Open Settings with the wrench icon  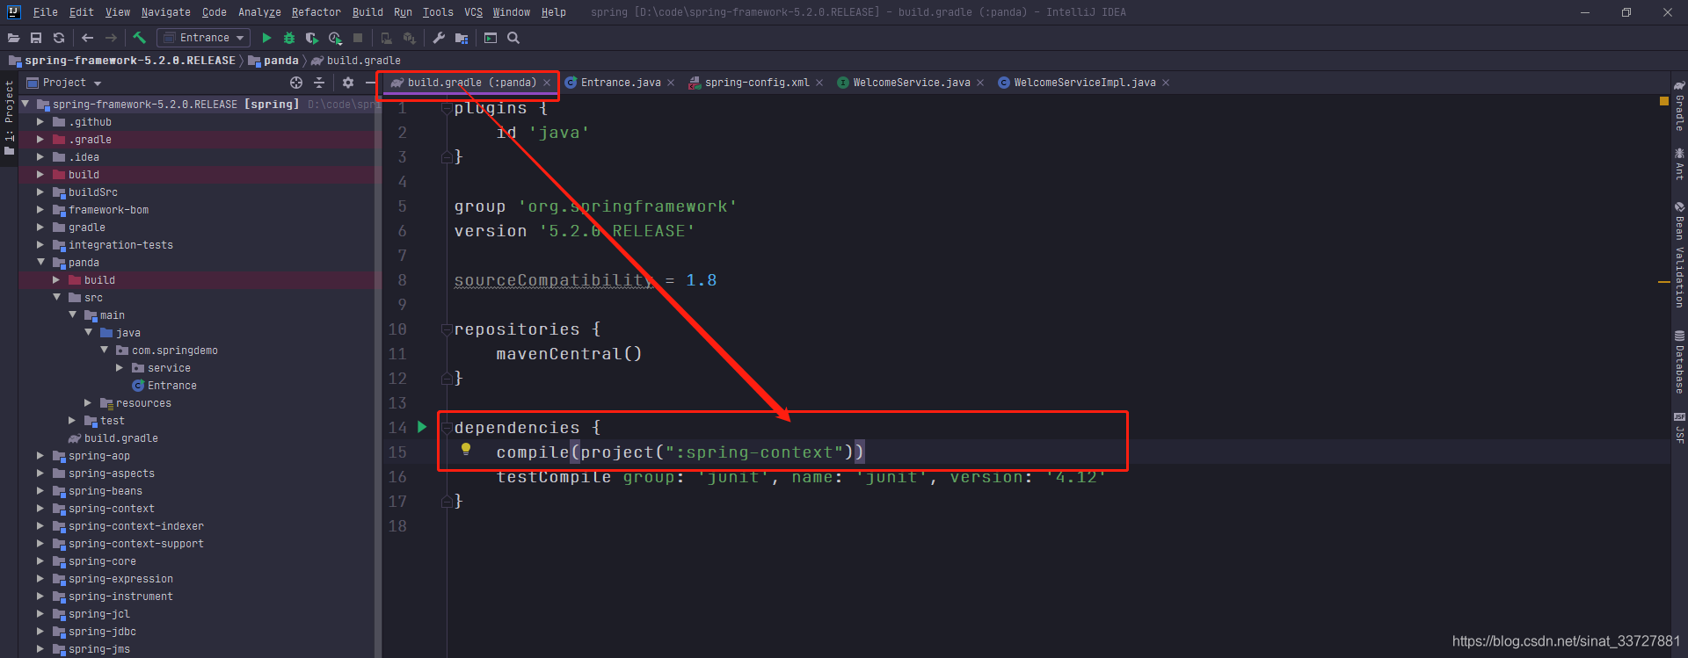pos(439,38)
